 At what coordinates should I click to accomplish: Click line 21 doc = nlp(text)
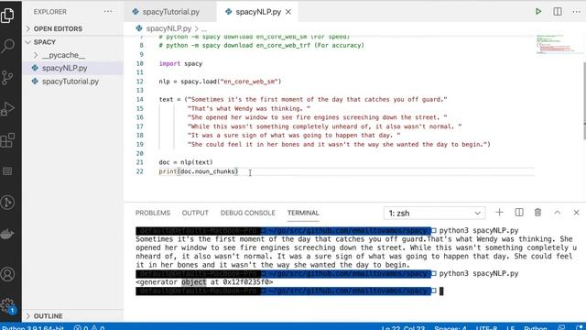pyautogui.click(x=186, y=162)
